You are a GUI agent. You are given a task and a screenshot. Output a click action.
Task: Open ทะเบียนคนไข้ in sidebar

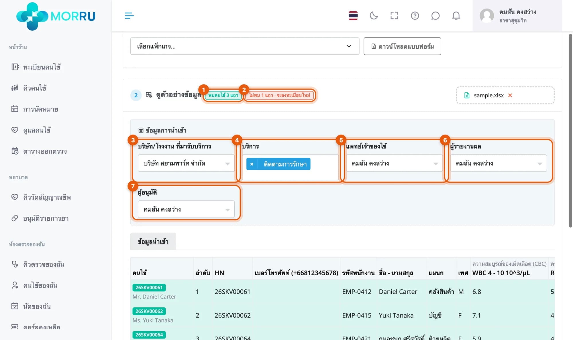[42, 67]
